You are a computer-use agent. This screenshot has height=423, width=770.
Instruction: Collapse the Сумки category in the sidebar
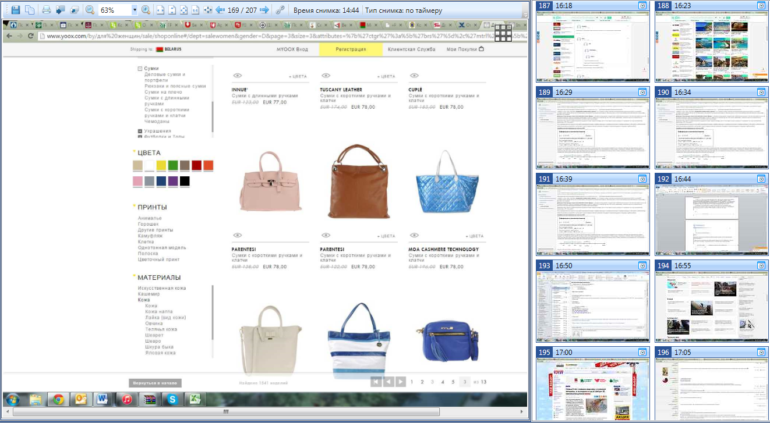[140, 69]
